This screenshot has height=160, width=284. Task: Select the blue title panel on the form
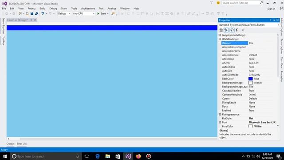click(x=112, y=28)
